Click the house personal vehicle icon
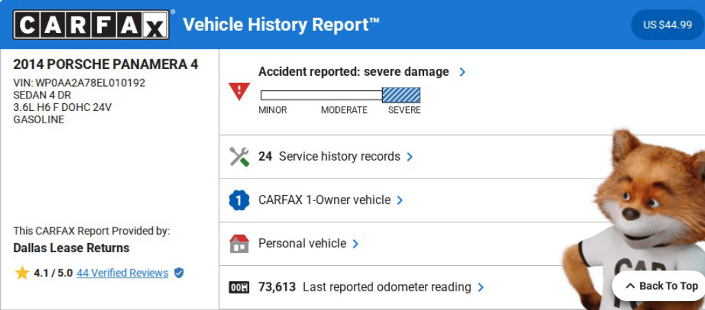Screen dimensions: 705x310 239,244
